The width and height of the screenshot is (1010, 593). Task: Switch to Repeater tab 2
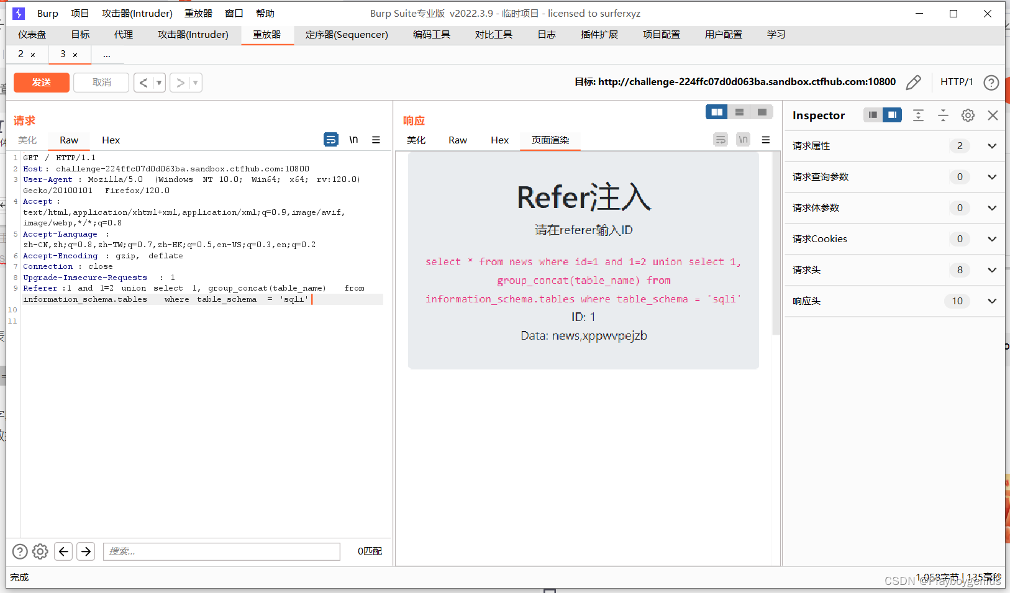pos(20,54)
